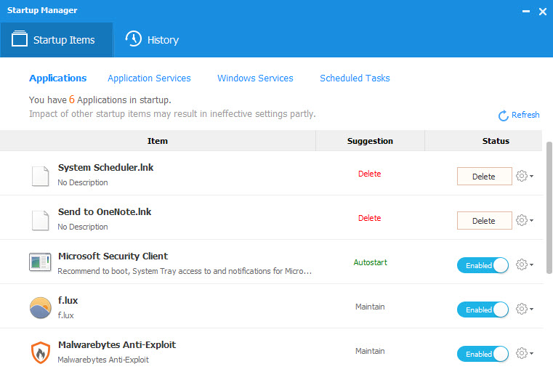Open dropdown arrow in the f.lux row
The width and height of the screenshot is (553, 372).
(x=531, y=310)
